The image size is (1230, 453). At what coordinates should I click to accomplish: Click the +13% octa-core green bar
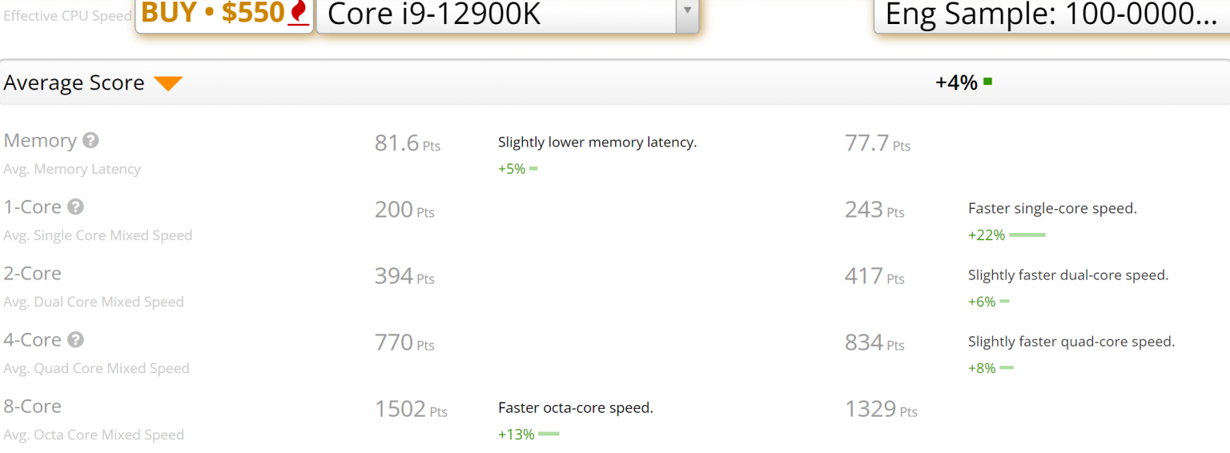tap(549, 435)
